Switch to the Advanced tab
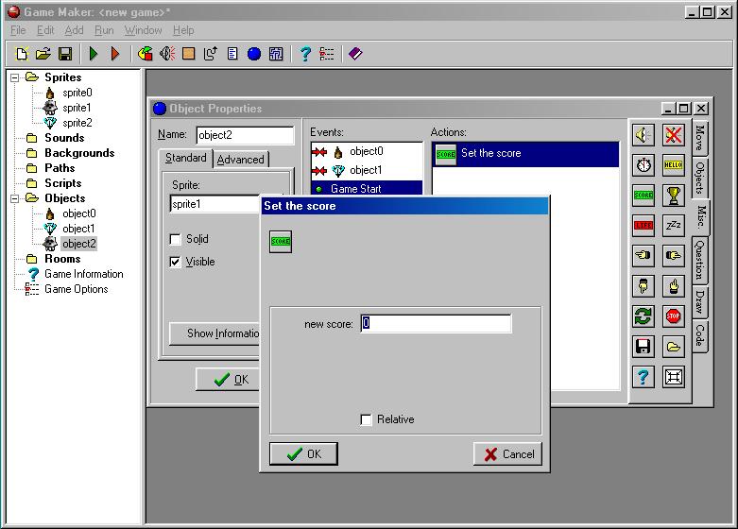Image resolution: width=738 pixels, height=529 pixels. (x=241, y=159)
